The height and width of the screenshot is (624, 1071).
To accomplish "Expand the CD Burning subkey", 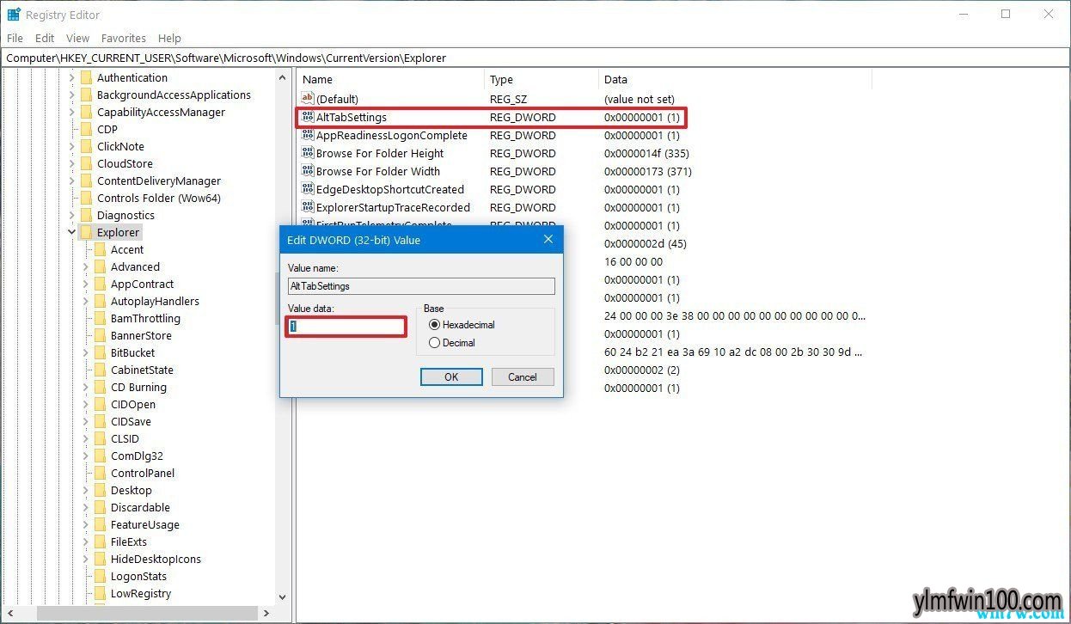I will (x=86, y=387).
